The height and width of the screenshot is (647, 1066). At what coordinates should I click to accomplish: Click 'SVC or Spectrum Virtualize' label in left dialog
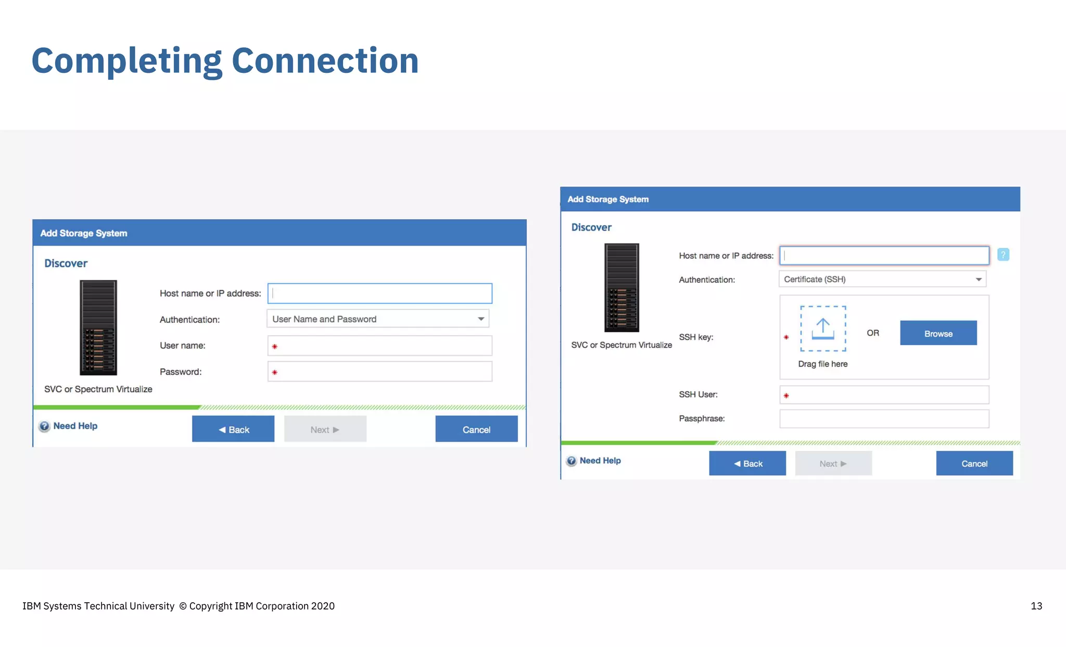98,389
